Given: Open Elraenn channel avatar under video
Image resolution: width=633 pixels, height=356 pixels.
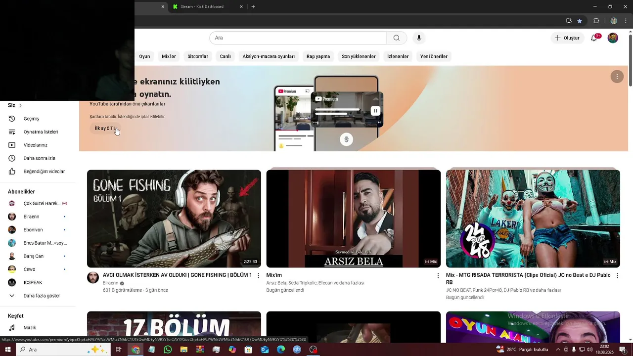Looking at the screenshot, I should tap(93, 277).
